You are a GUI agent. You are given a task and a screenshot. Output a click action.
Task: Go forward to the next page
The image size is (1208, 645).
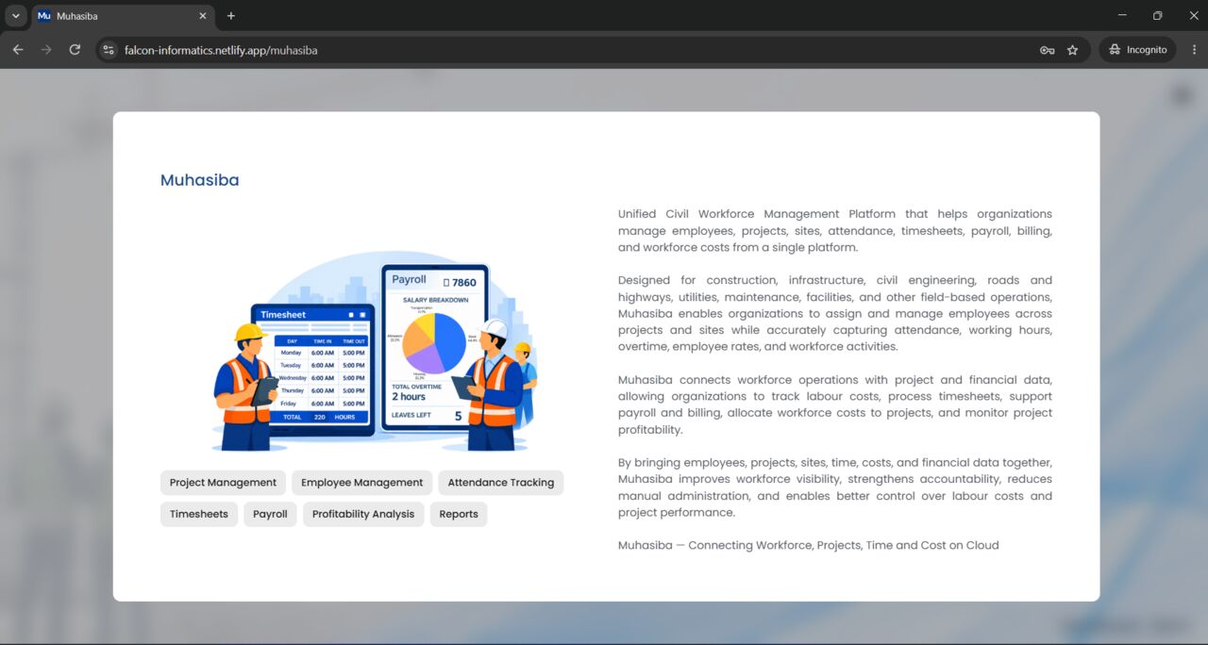46,50
